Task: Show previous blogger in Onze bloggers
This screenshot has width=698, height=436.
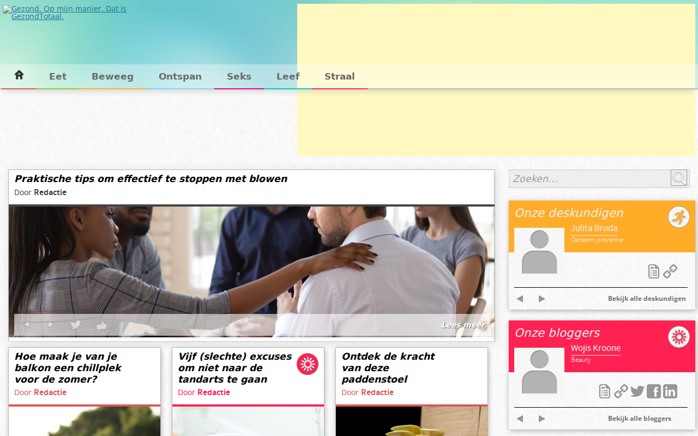Action: [520, 419]
